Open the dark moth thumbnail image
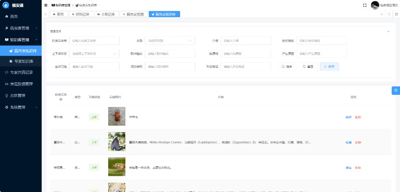The image size is (400, 192). [x=116, y=142]
